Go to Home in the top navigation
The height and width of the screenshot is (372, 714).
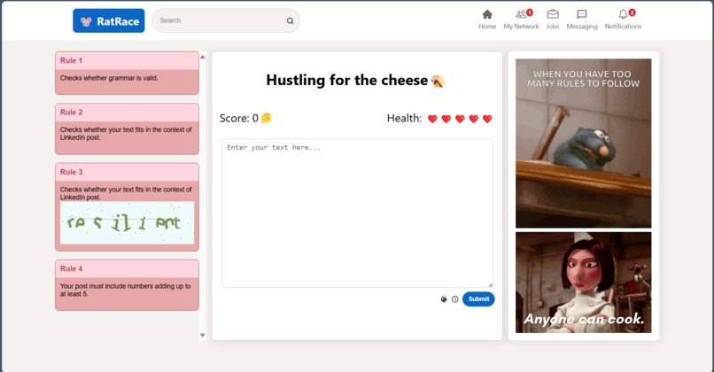point(487,20)
